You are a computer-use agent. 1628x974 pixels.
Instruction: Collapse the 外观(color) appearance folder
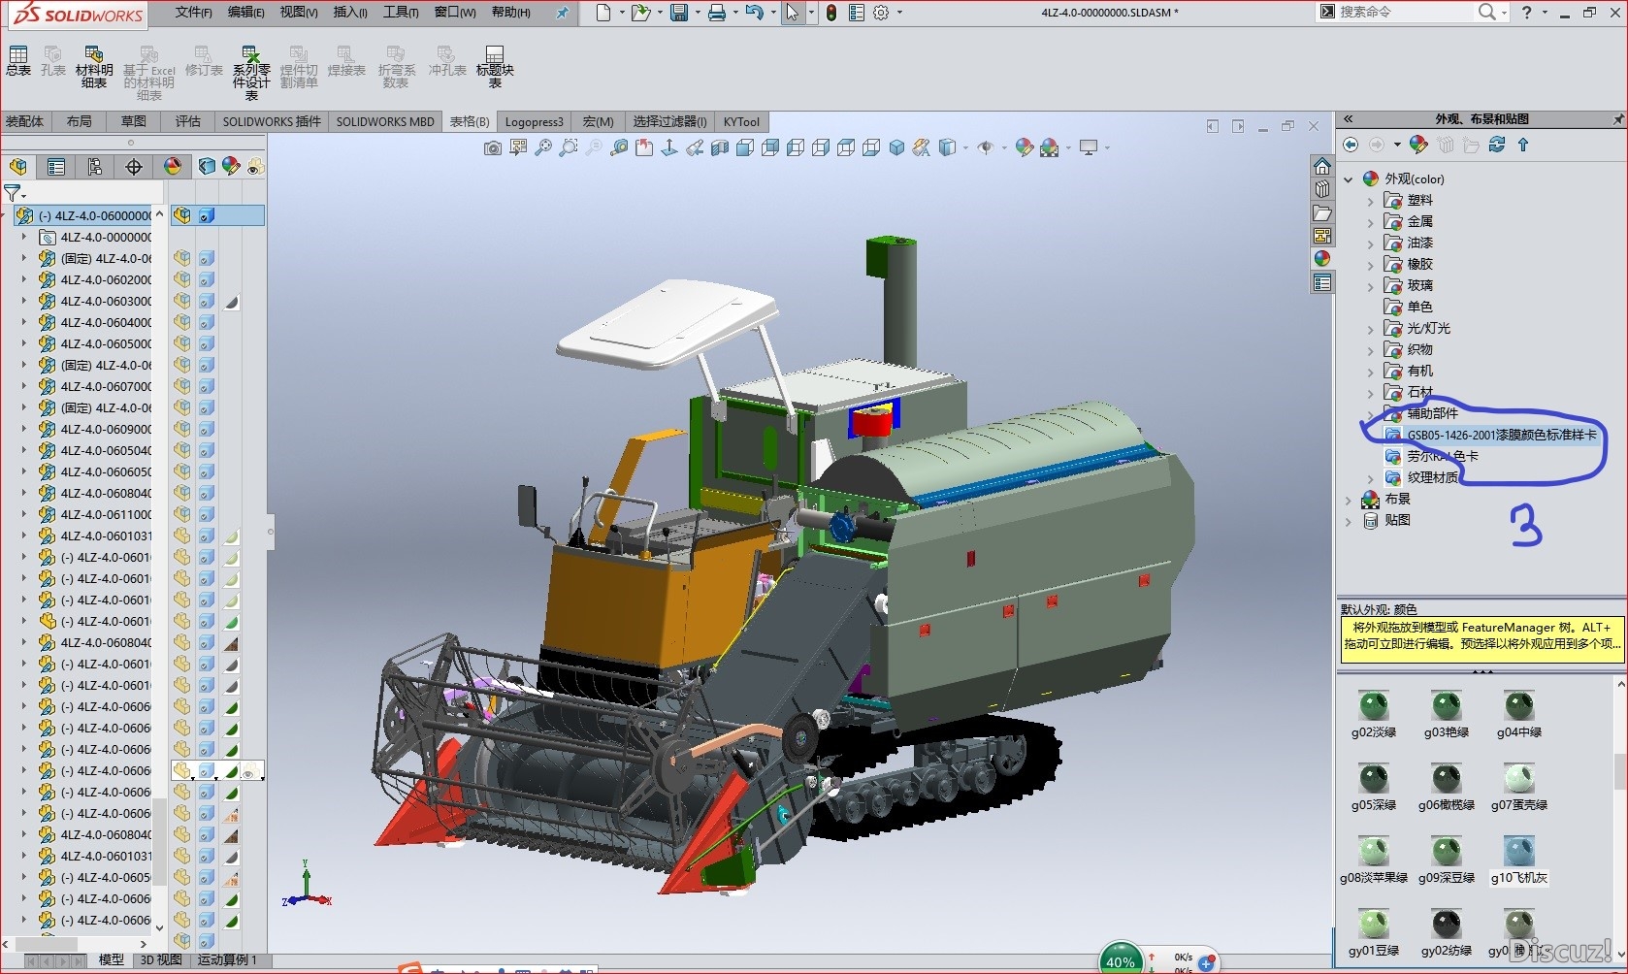pos(1349,179)
